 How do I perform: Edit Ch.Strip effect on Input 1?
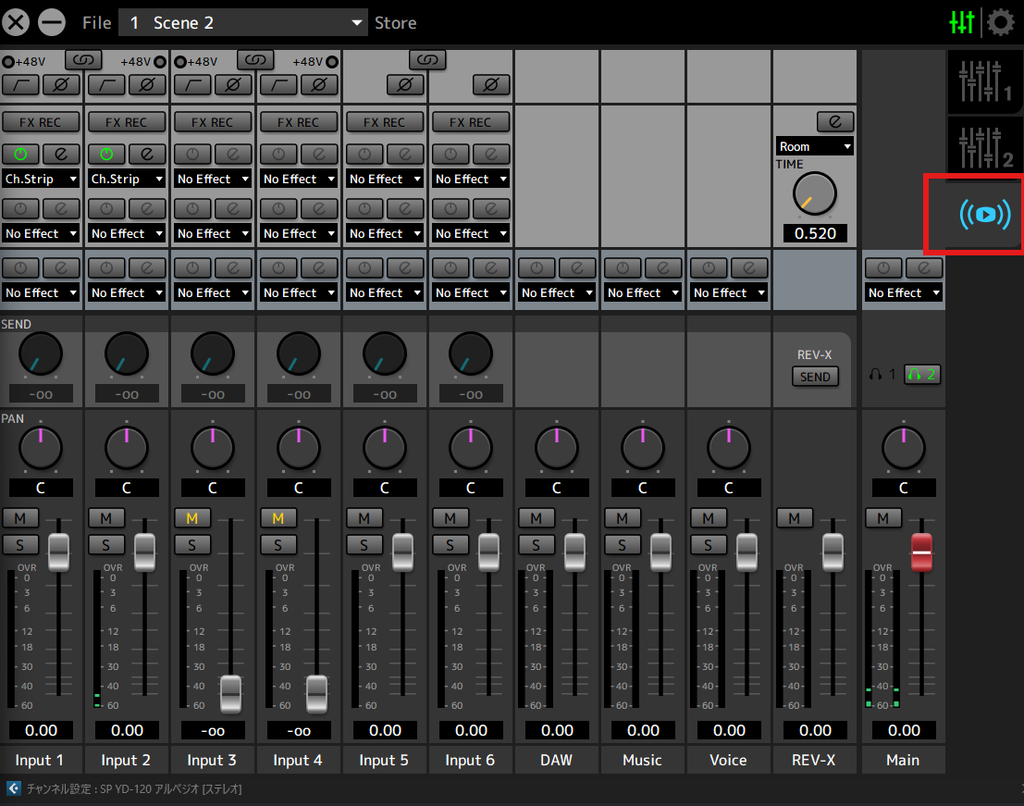[61, 155]
